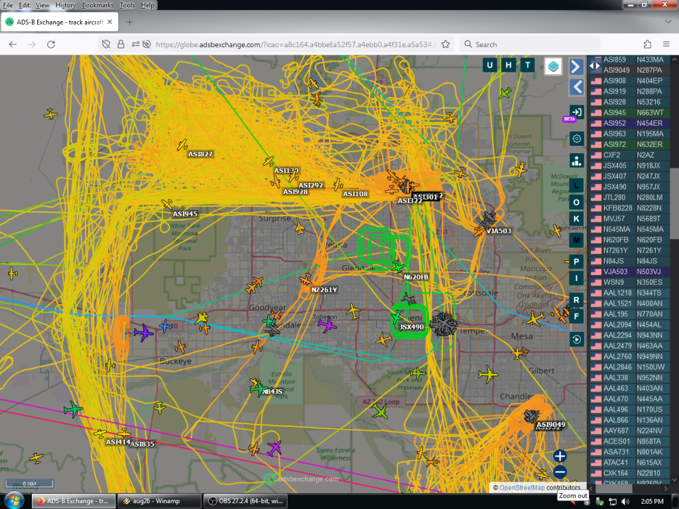Screen dimensions: 679x509
Task: Toggle the H map button
Action: coord(509,66)
